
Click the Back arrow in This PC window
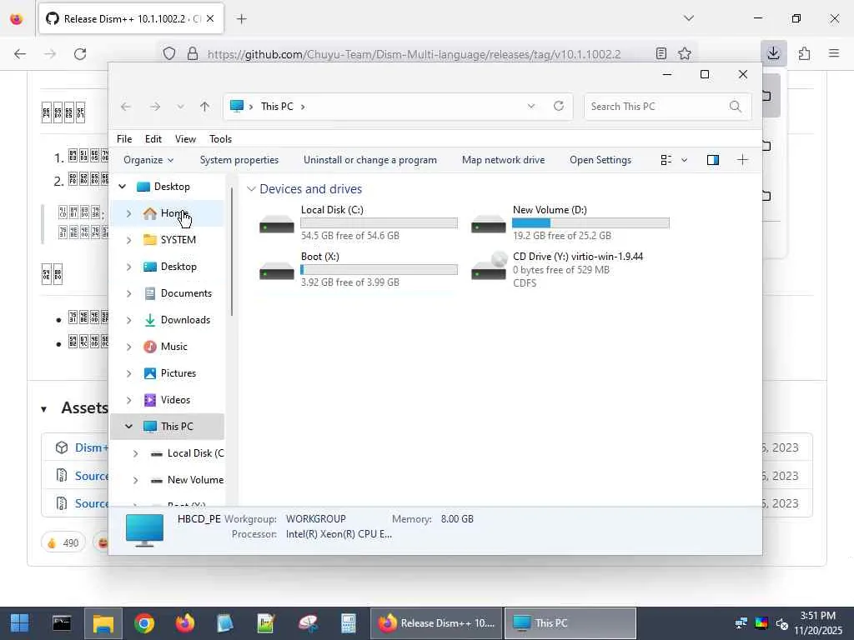click(x=126, y=107)
